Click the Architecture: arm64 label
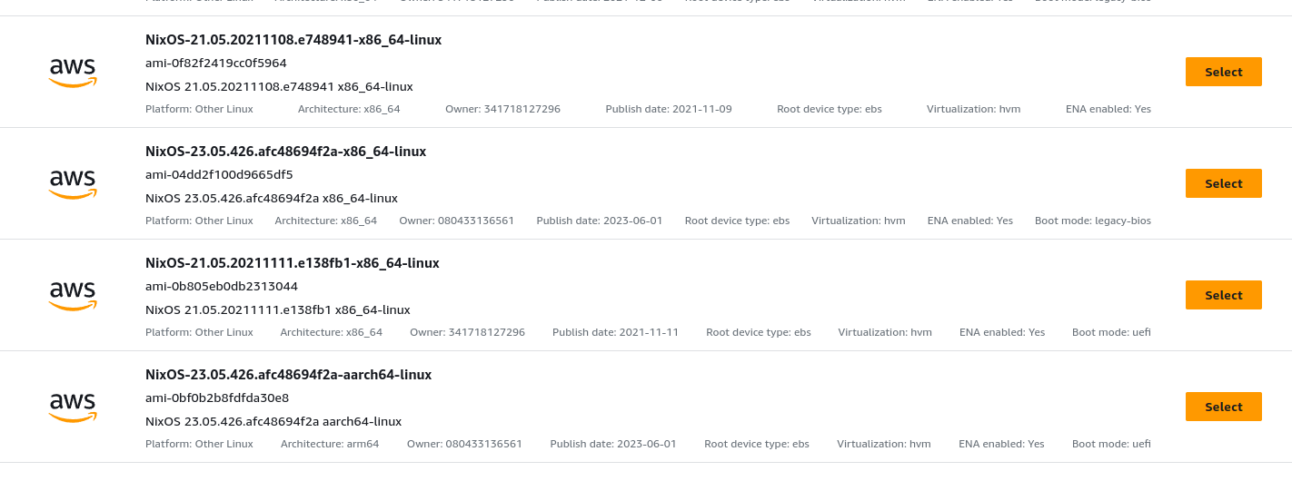1292x481 pixels. pos(330,444)
